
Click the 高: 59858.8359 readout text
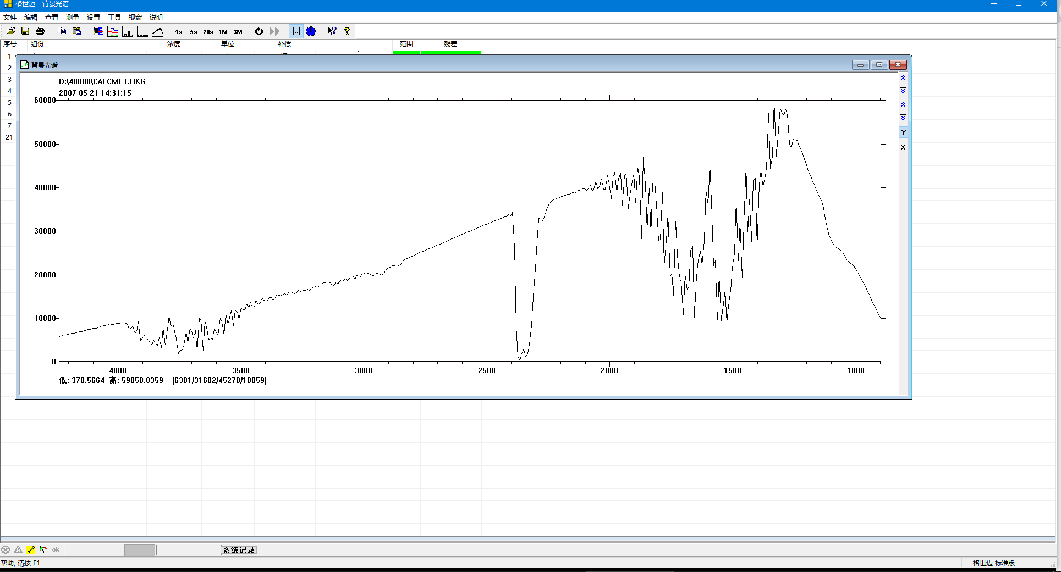136,380
